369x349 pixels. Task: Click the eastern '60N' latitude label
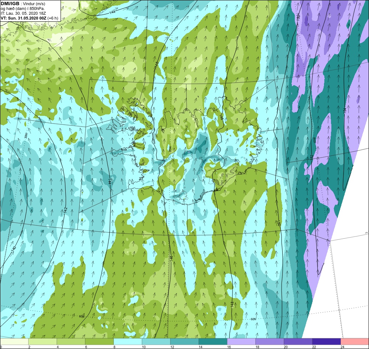(x=253, y=319)
